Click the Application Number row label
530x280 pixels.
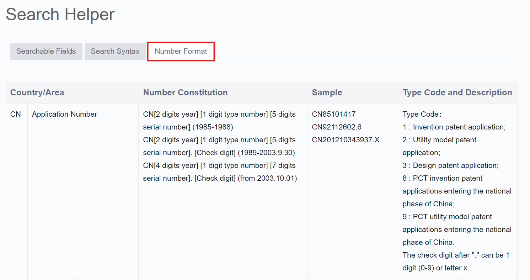coord(64,114)
